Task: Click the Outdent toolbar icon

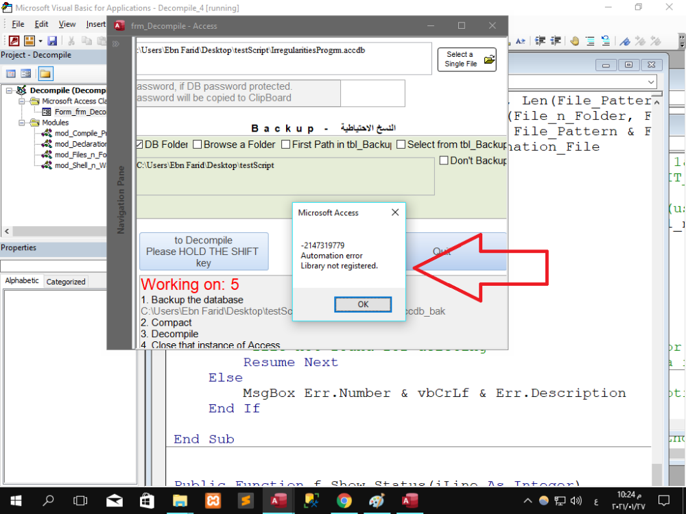Action: coord(556,41)
